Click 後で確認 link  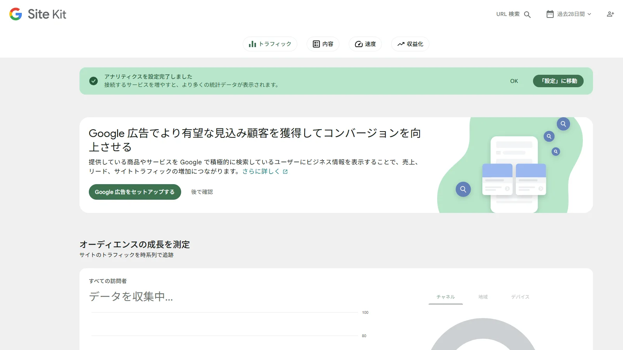(202, 192)
